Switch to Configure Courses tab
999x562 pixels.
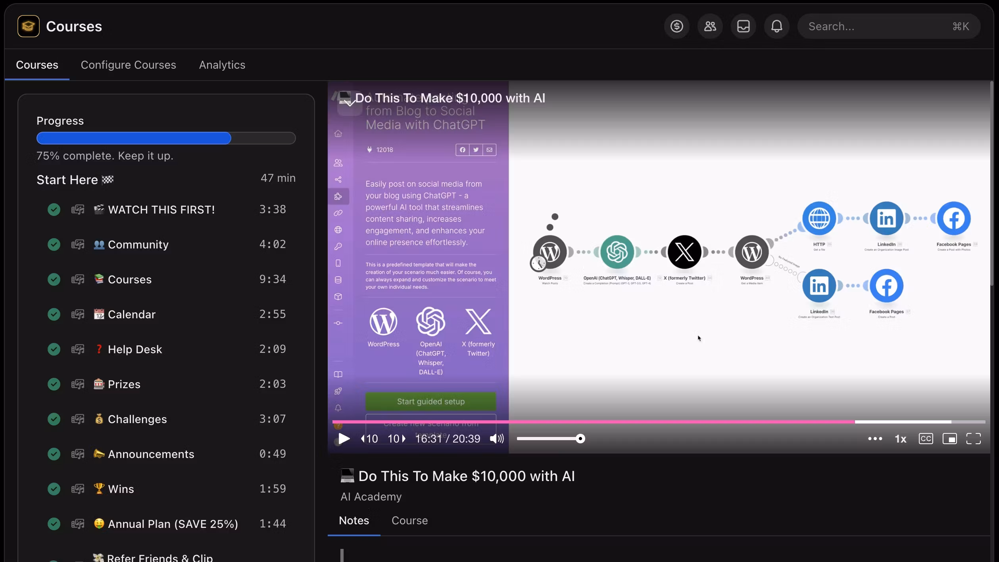(128, 65)
